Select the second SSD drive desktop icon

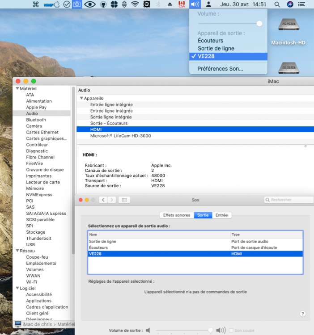[289, 68]
